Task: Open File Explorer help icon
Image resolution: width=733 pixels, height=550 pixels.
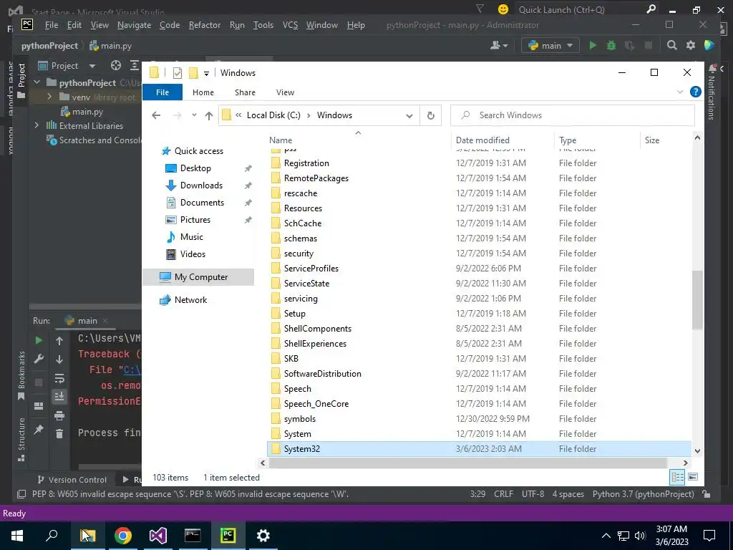Action: click(x=696, y=92)
